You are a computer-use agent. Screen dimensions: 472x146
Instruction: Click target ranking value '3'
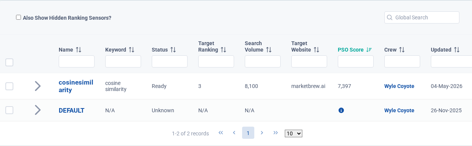(x=200, y=86)
